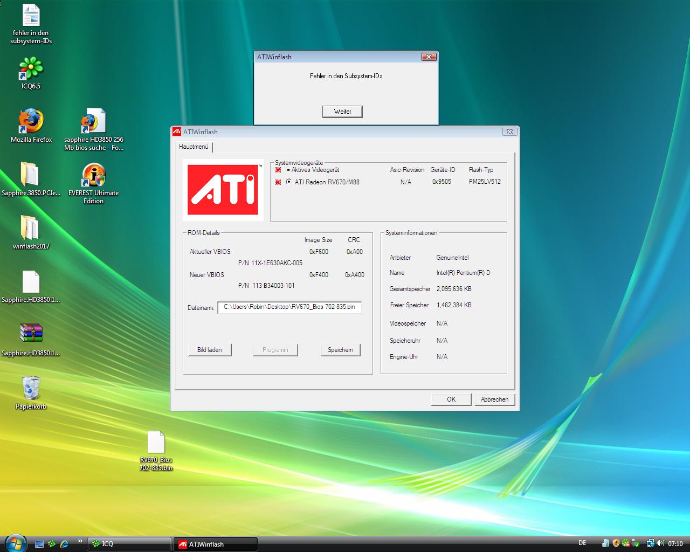
Task: Click the red mark beside 'Aktives Videogerät'
Action: click(x=278, y=169)
